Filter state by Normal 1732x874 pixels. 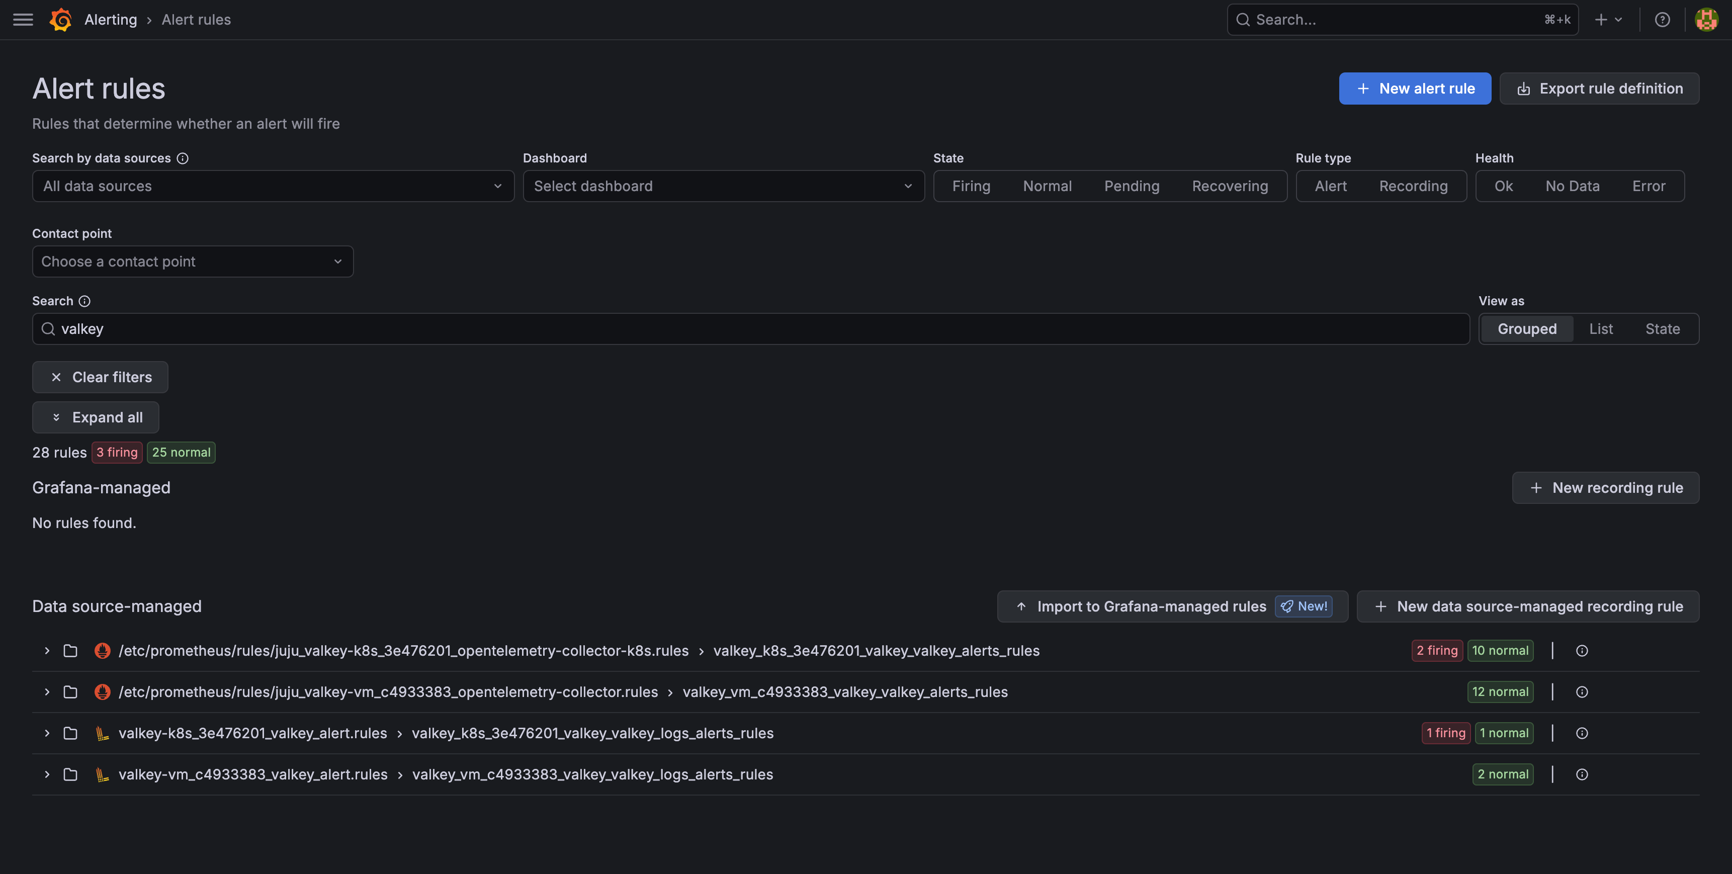1047,186
